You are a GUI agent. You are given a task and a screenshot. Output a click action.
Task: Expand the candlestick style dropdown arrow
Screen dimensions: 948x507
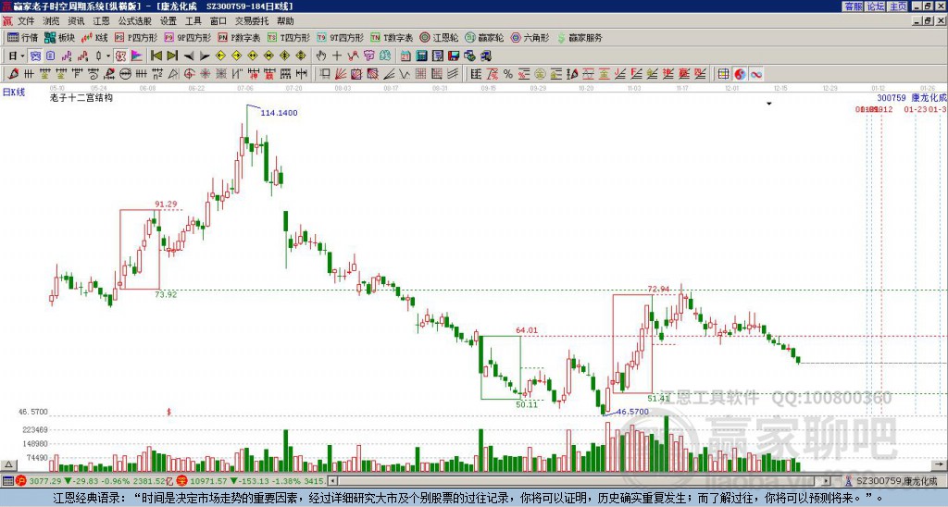[108, 56]
